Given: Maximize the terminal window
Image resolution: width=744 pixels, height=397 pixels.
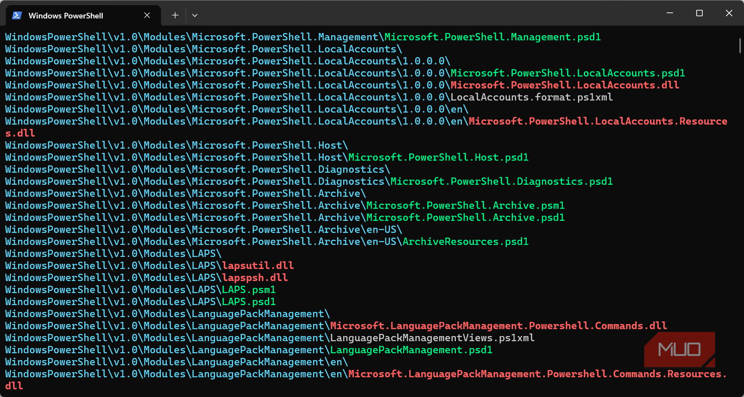Looking at the screenshot, I should pyautogui.click(x=699, y=13).
